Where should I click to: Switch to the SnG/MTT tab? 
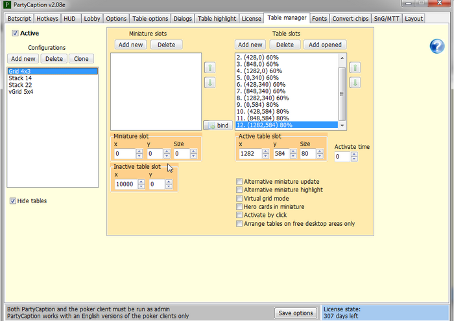pyautogui.click(x=387, y=19)
